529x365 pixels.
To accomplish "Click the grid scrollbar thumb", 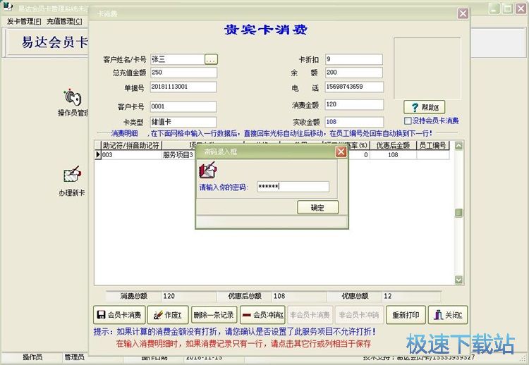I will 458,213.
